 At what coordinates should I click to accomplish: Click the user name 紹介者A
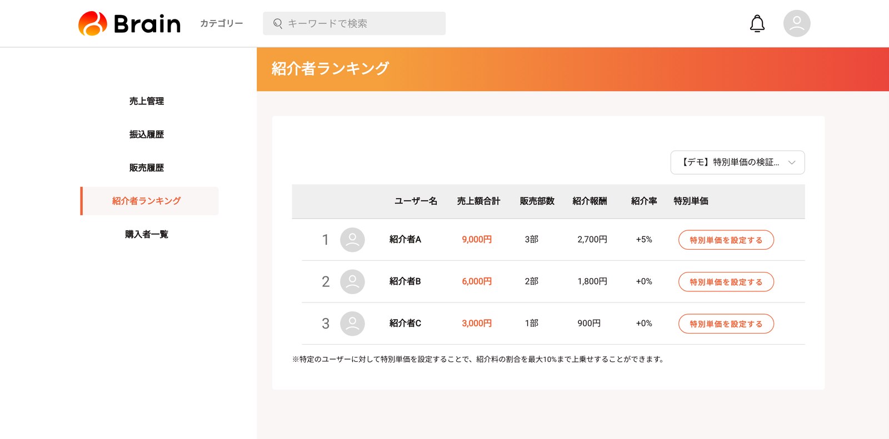pos(405,239)
